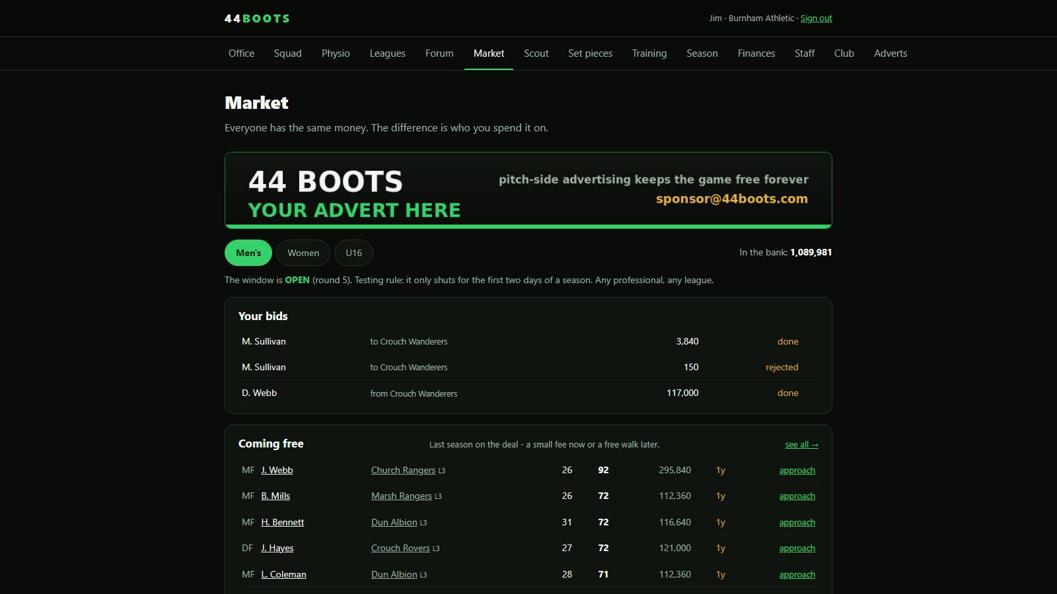
Task: Click 'from Crouch Wanderers' text
Action: point(414,393)
